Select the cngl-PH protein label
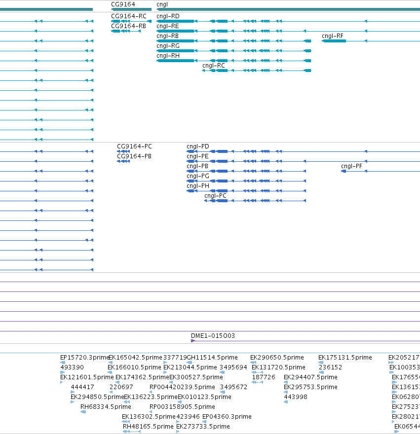420x434 pixels. coord(198,186)
